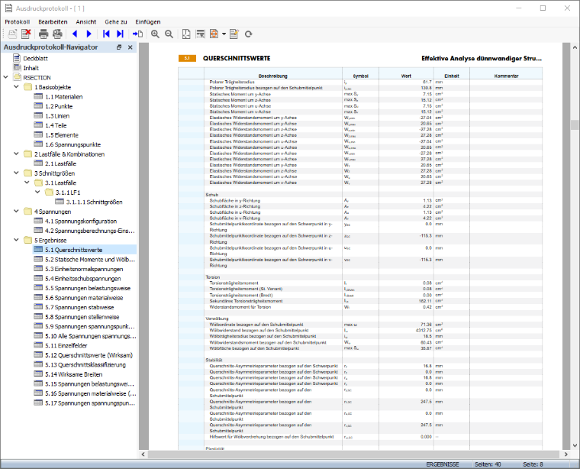Select 3.1.1.1 Schnittgrößen tree item
The height and width of the screenshot is (469, 580).
pyautogui.click(x=95, y=202)
